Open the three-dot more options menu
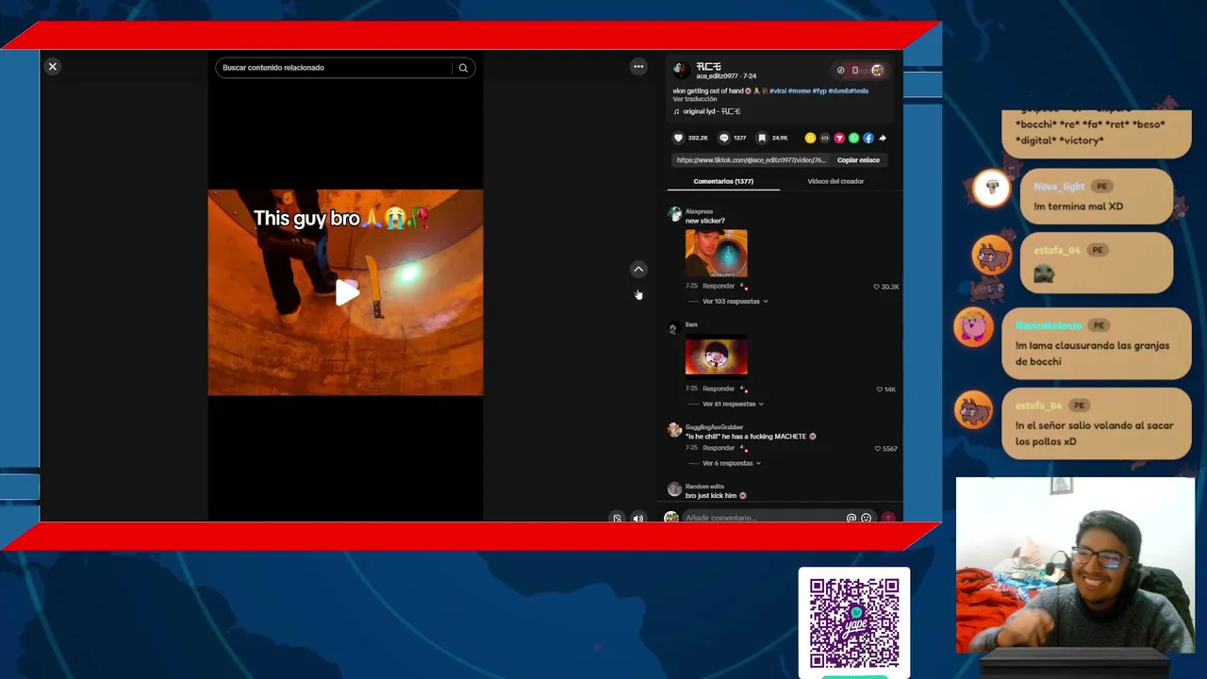The height and width of the screenshot is (679, 1207). tap(638, 66)
